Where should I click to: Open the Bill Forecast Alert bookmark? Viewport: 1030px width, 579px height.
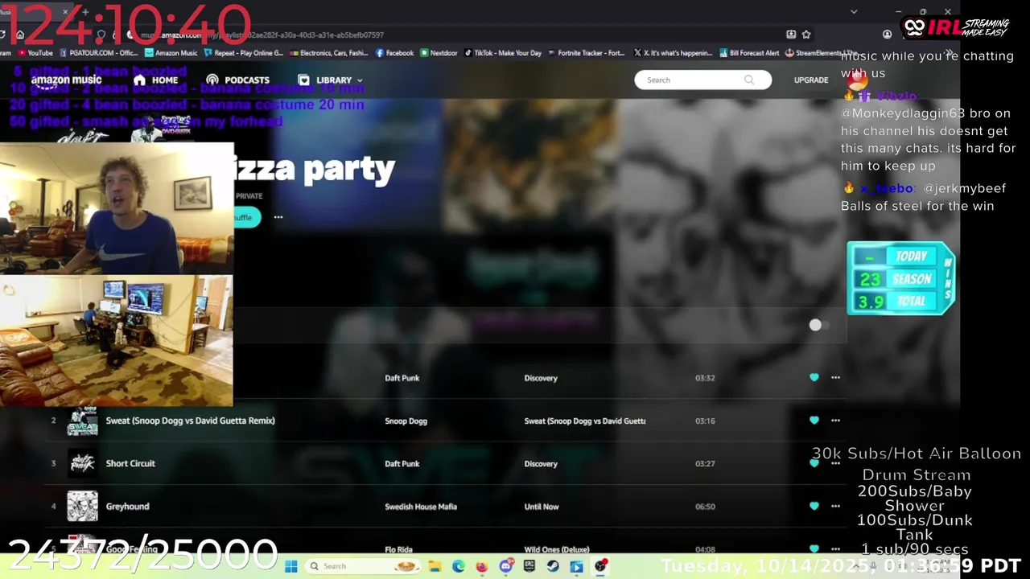(749, 53)
